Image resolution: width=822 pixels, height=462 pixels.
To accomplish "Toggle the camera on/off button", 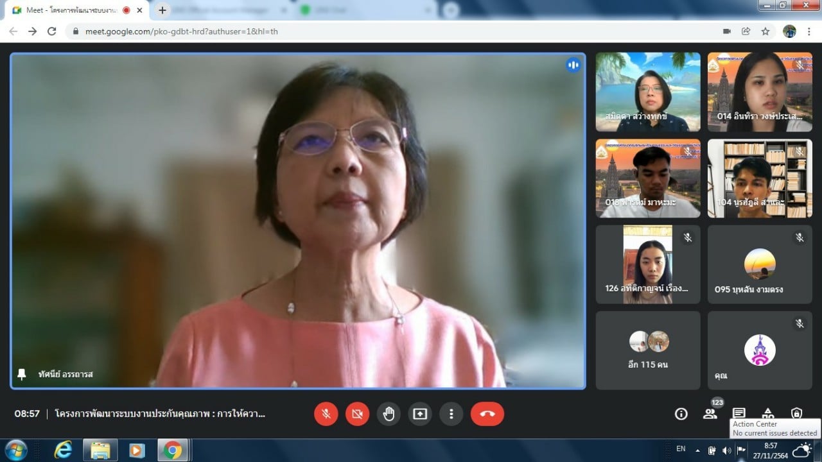I will (x=358, y=414).
